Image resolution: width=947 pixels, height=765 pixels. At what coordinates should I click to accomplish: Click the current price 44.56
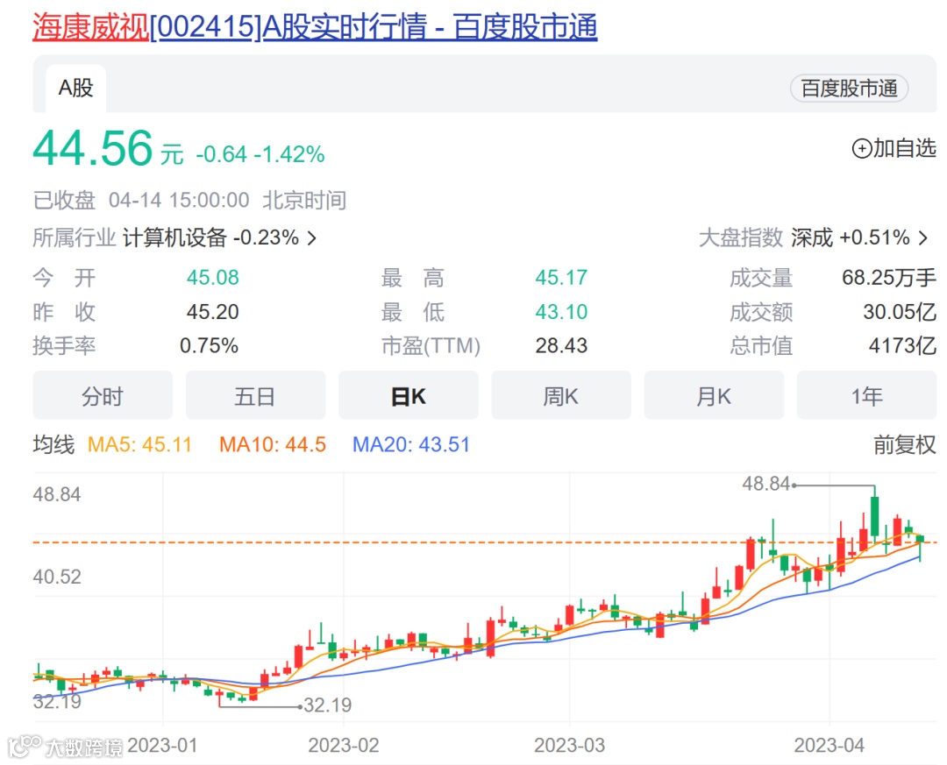93,148
